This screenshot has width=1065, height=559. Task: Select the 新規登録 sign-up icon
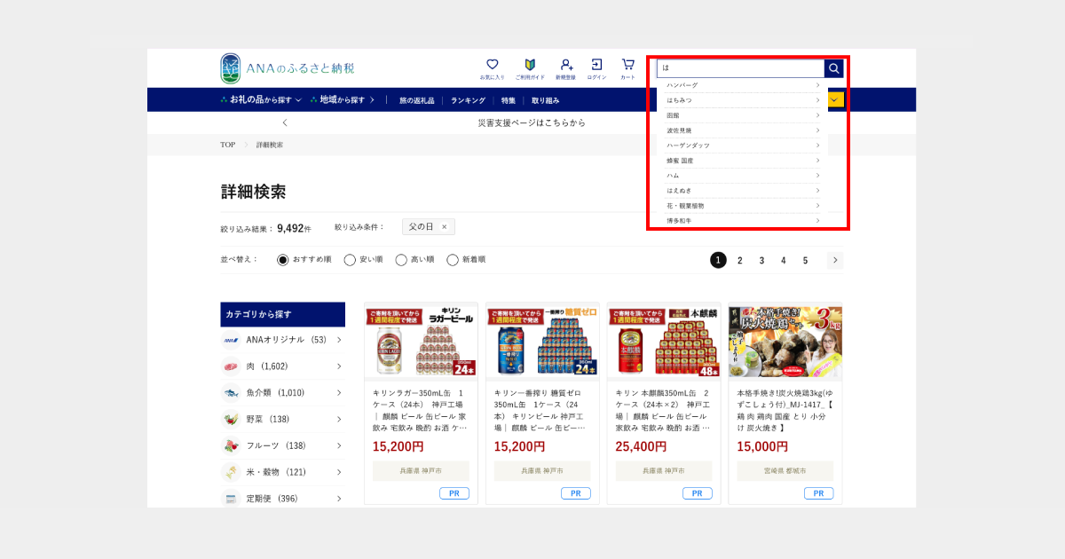(x=565, y=66)
